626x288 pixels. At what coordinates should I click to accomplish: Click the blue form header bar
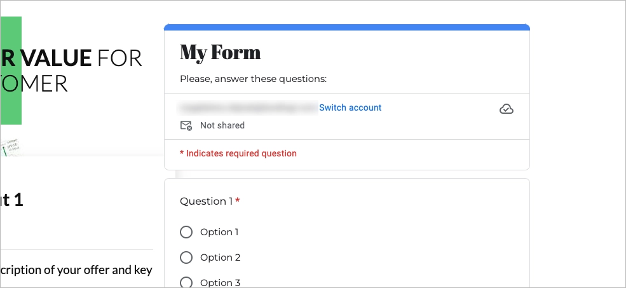click(347, 27)
